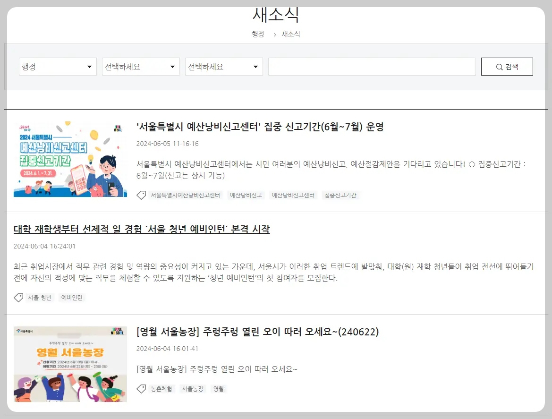Click the tag icon beside 서울특별시예산낭비신고센터 tag
This screenshot has height=419, width=552.
click(141, 195)
